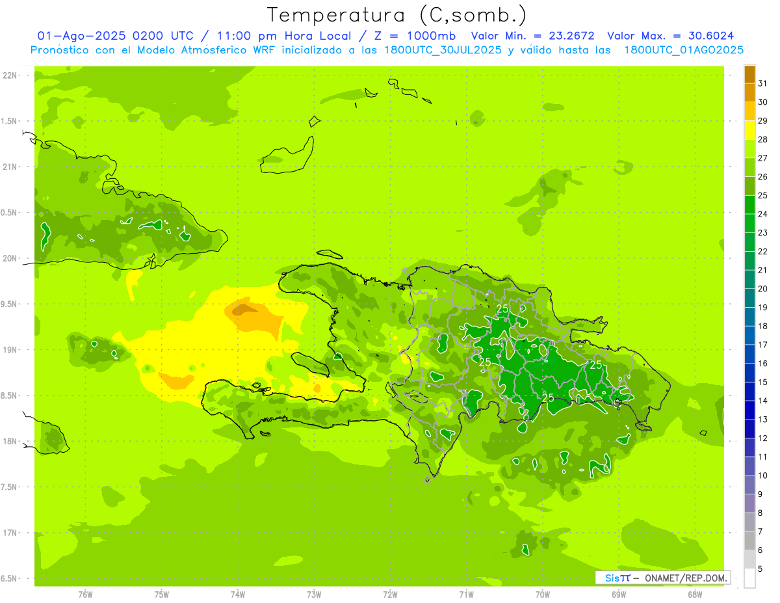Click the '17N' latitude label
The height and width of the screenshot is (603, 780).
(x=10, y=533)
